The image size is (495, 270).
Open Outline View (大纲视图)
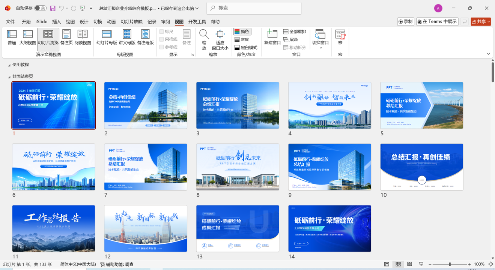point(28,38)
